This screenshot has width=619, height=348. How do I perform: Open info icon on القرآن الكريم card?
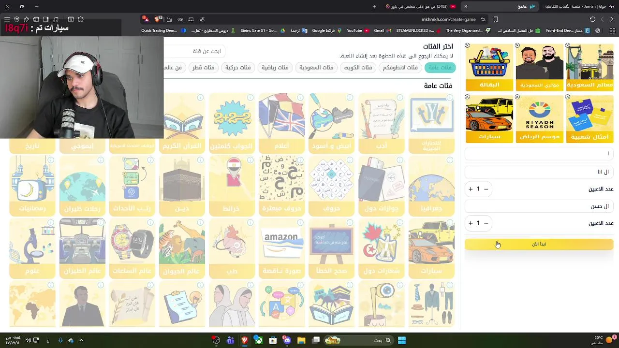200,98
